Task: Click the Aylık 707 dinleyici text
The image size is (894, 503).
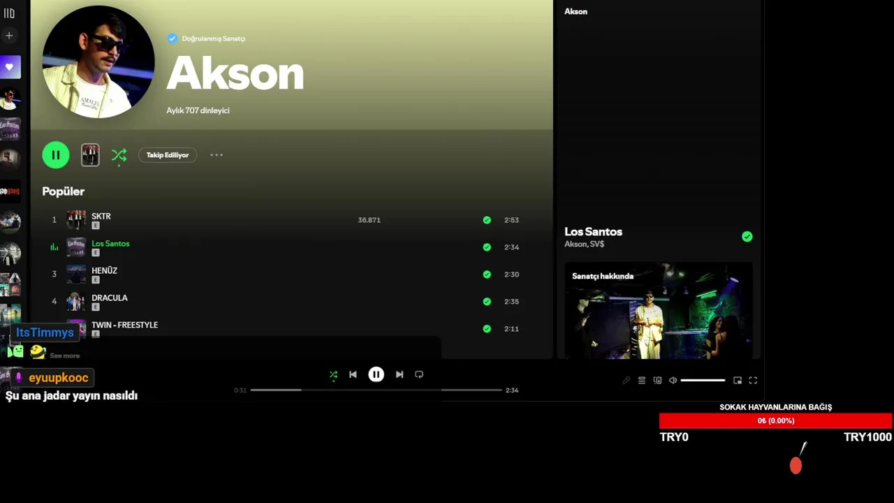Action: (x=198, y=110)
